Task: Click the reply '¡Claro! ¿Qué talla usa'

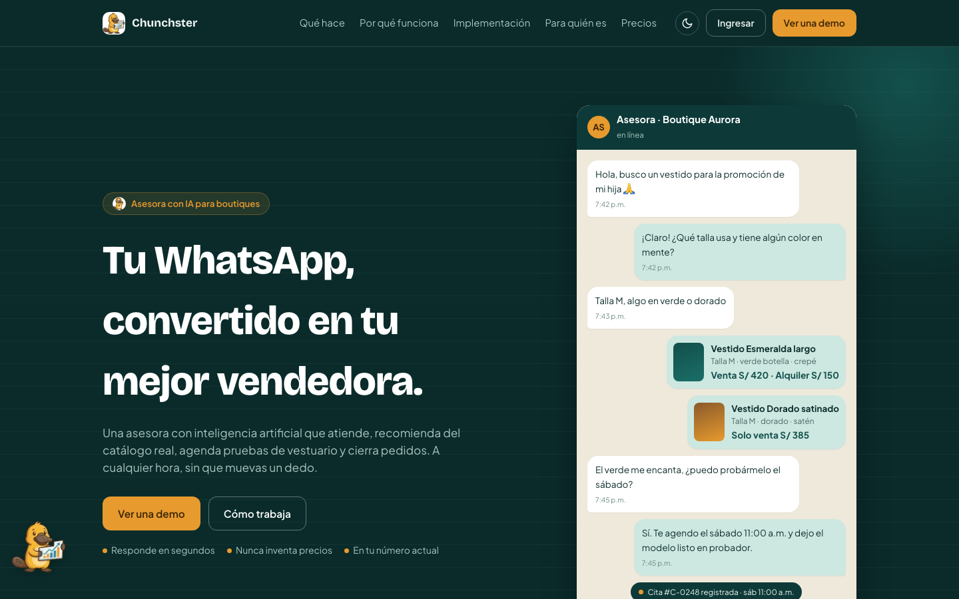Action: click(x=740, y=252)
